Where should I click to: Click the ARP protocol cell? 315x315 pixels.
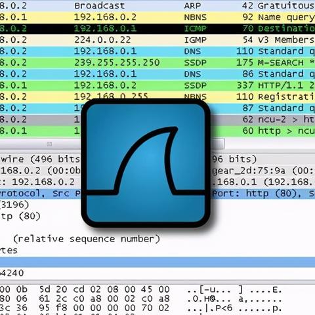pyautogui.click(x=192, y=6)
